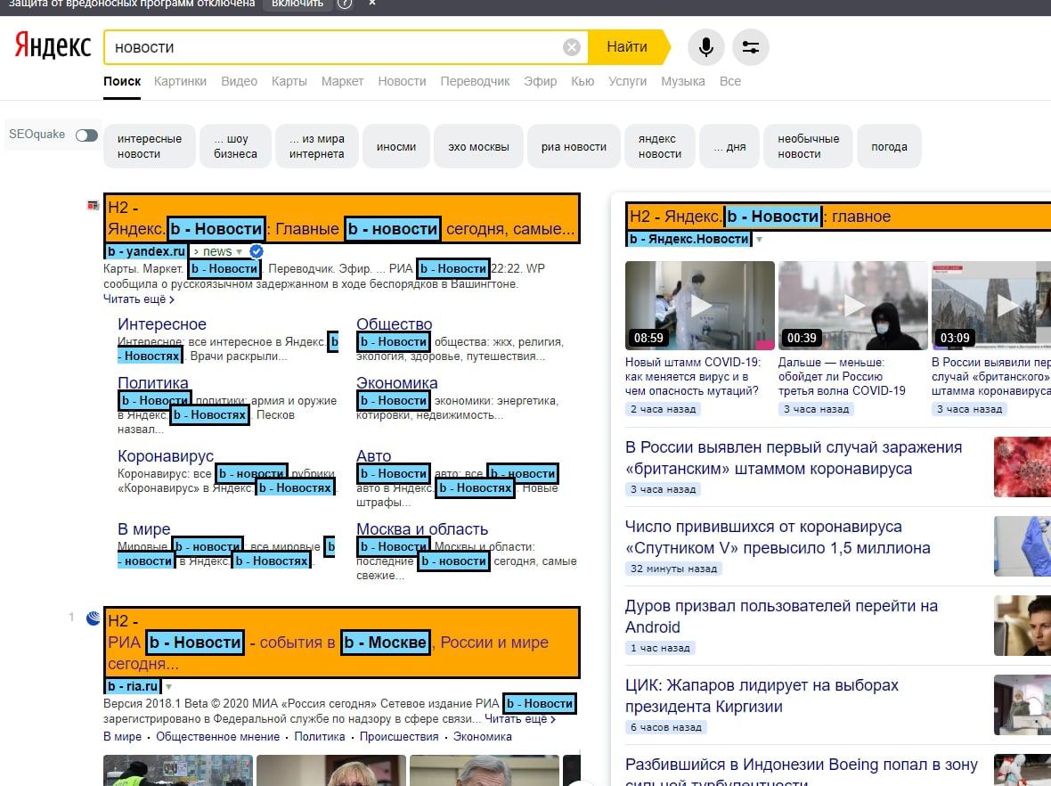Open article about British coronavirus strain in Russia
The height and width of the screenshot is (786, 1051).
click(x=794, y=458)
